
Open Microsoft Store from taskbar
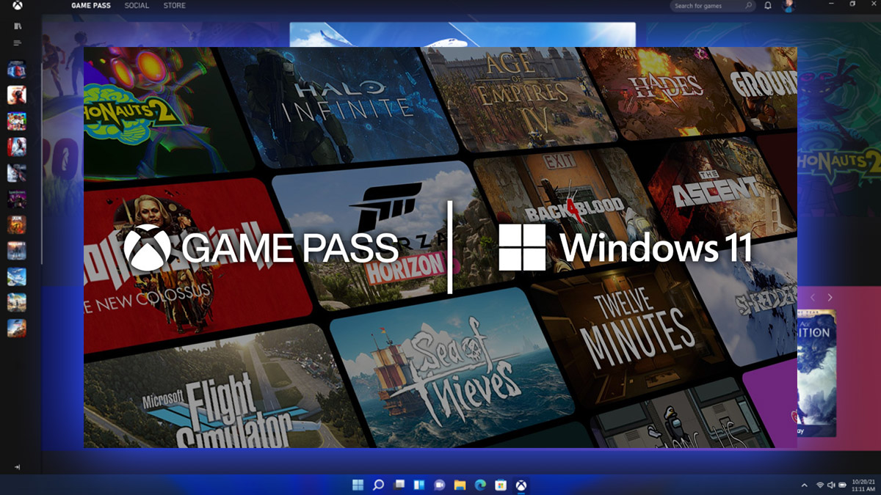(501, 485)
